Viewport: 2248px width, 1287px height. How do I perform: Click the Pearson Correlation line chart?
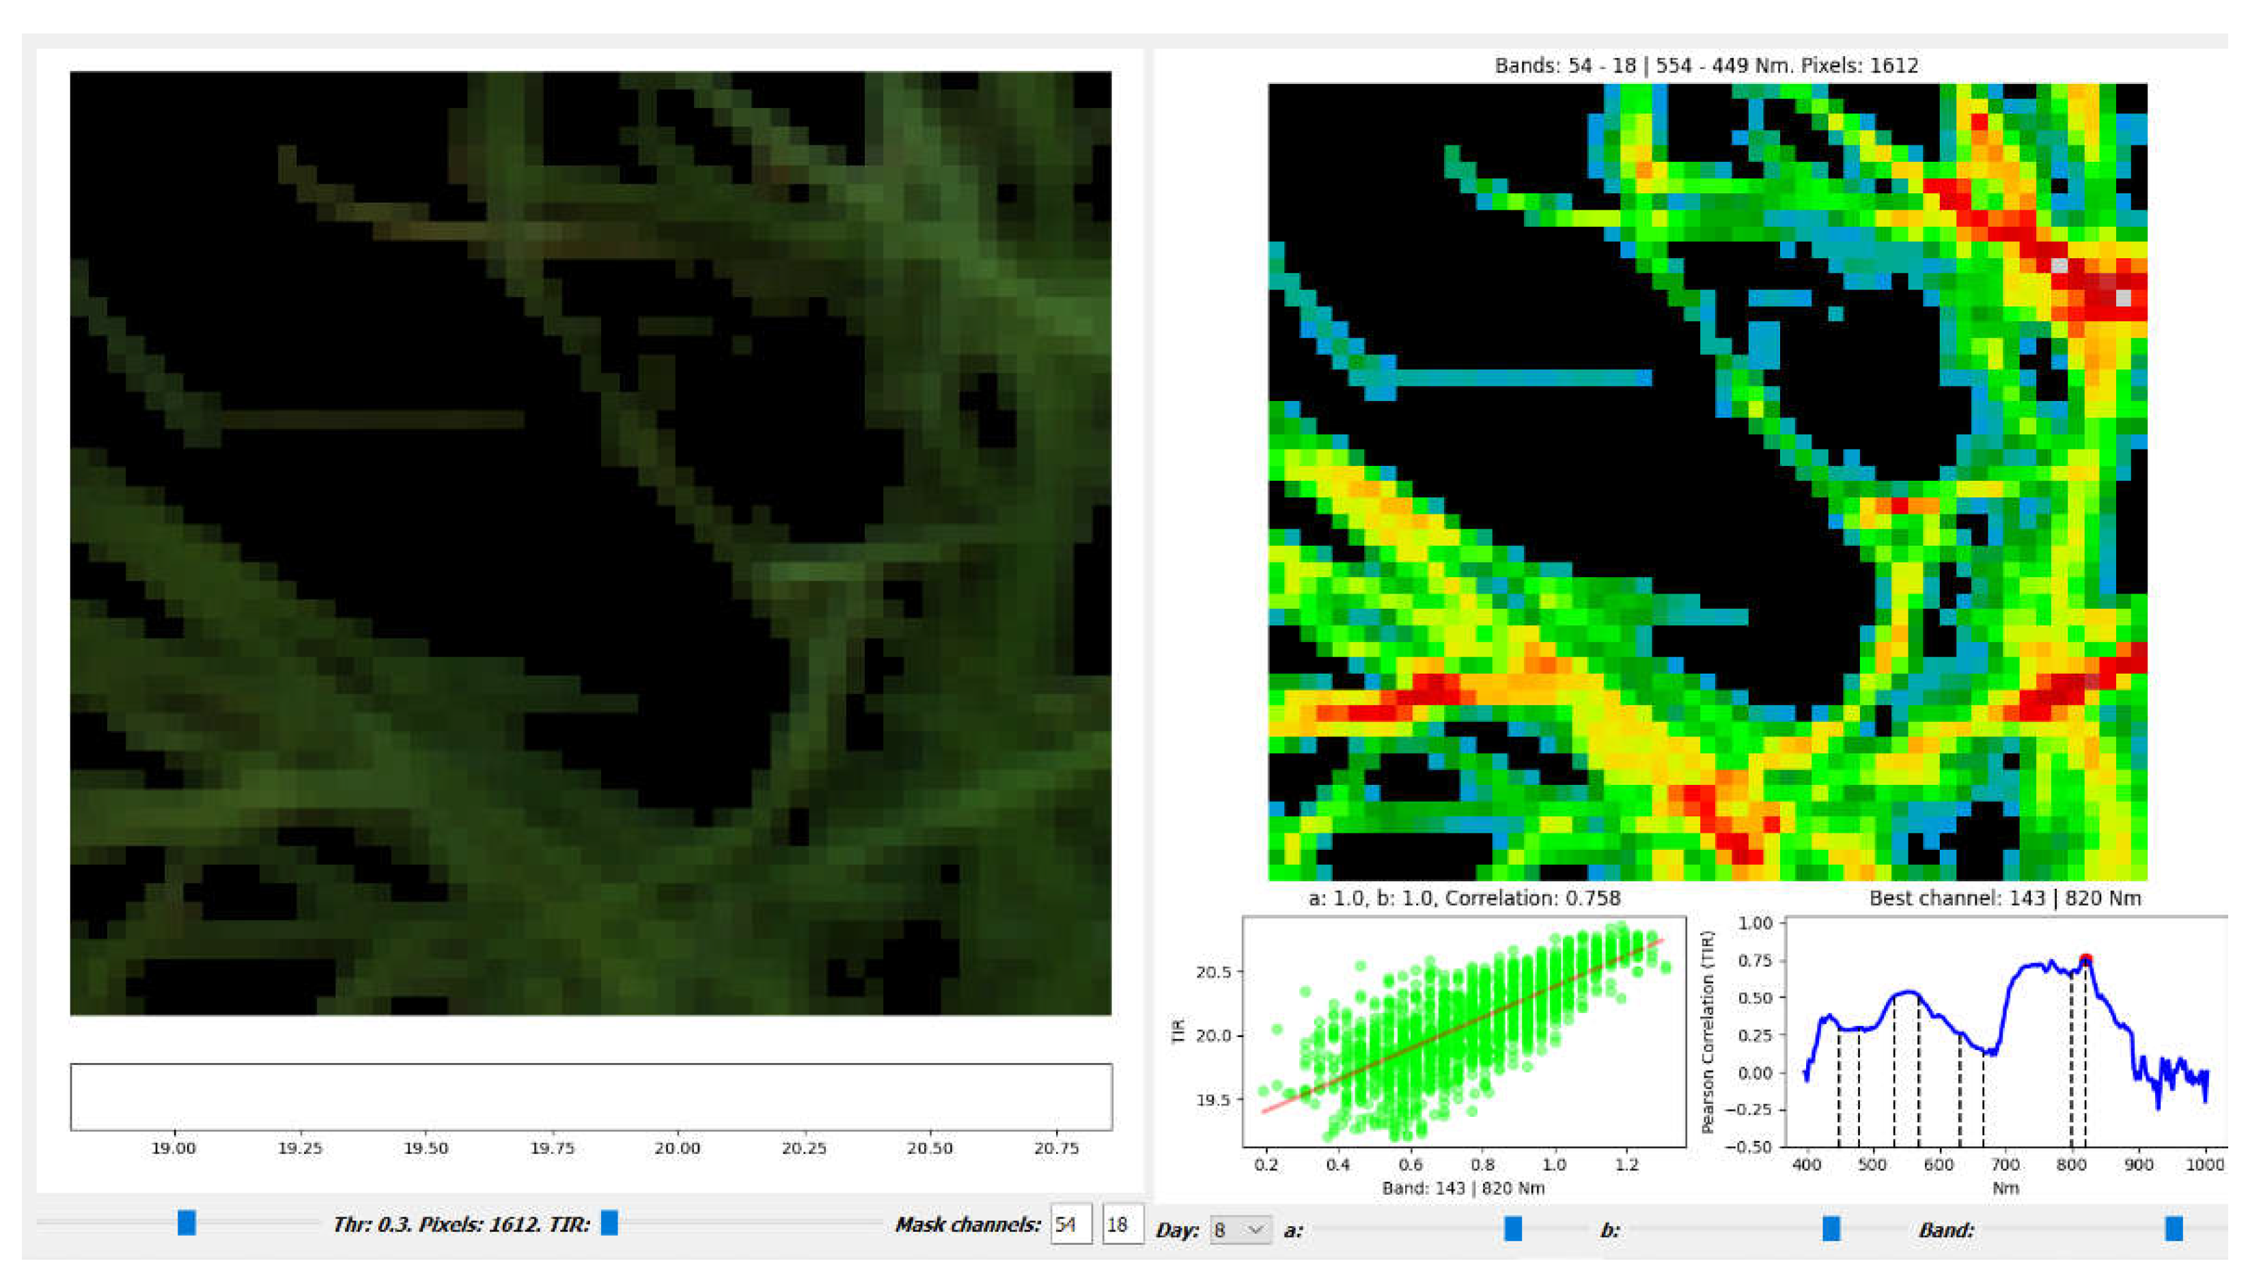coord(2006,1032)
